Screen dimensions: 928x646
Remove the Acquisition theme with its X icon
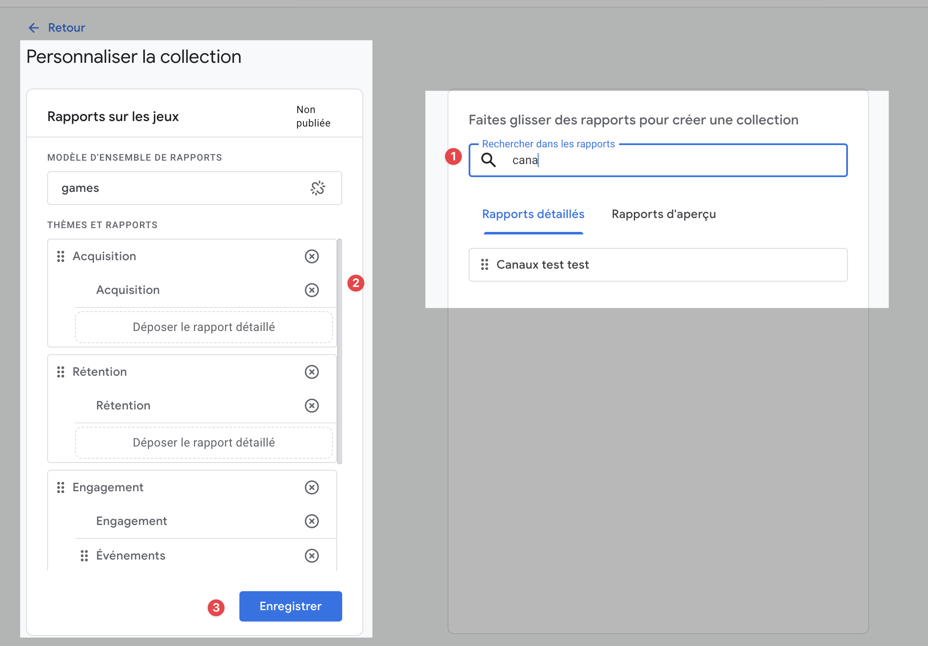pos(311,256)
